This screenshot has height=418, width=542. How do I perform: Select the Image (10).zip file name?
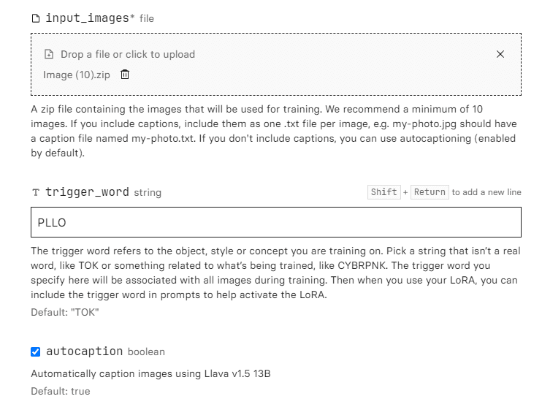click(x=77, y=75)
